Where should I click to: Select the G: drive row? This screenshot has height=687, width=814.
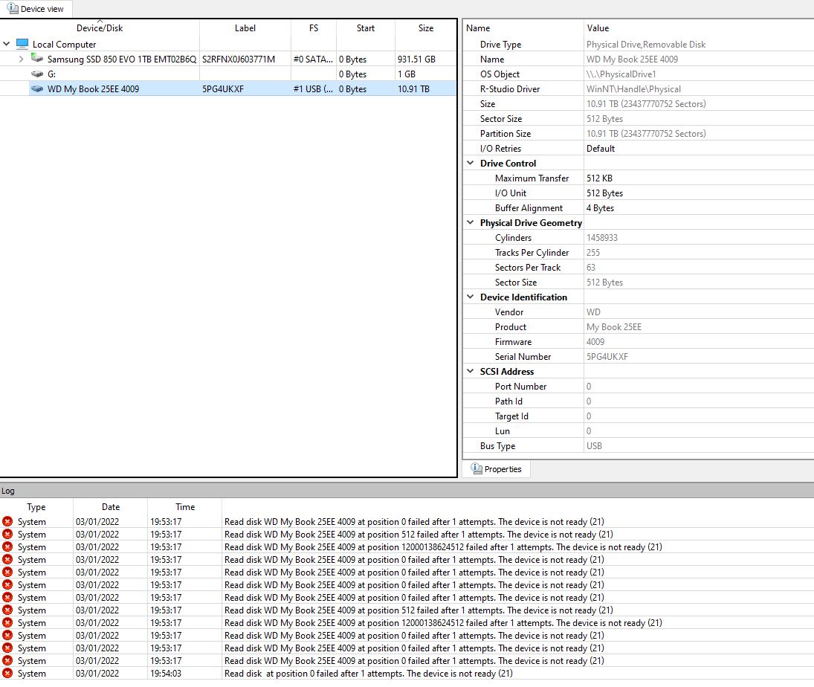228,74
